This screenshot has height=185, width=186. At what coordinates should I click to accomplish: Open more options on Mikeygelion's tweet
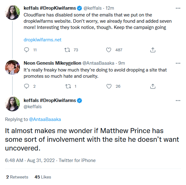coord(178,63)
